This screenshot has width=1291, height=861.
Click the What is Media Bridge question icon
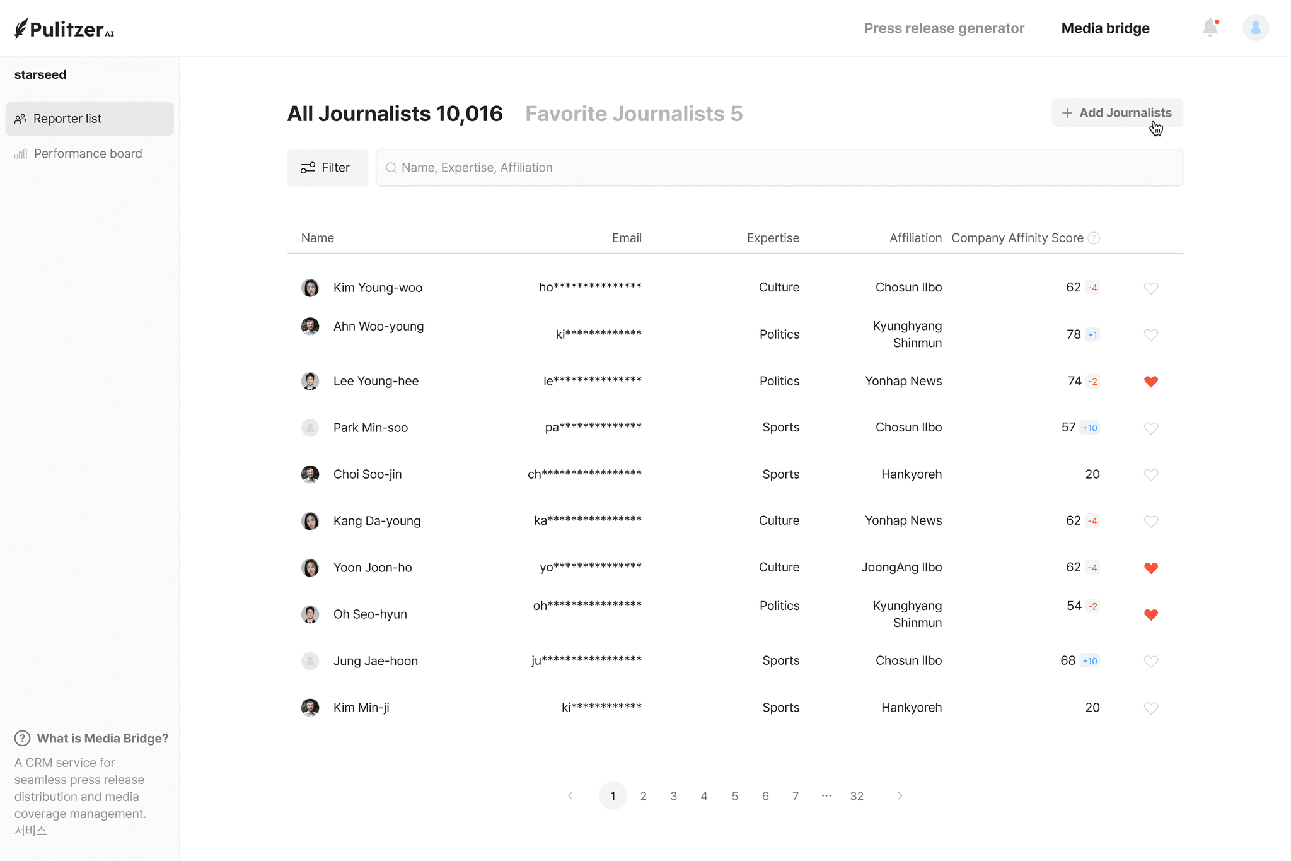(x=22, y=738)
